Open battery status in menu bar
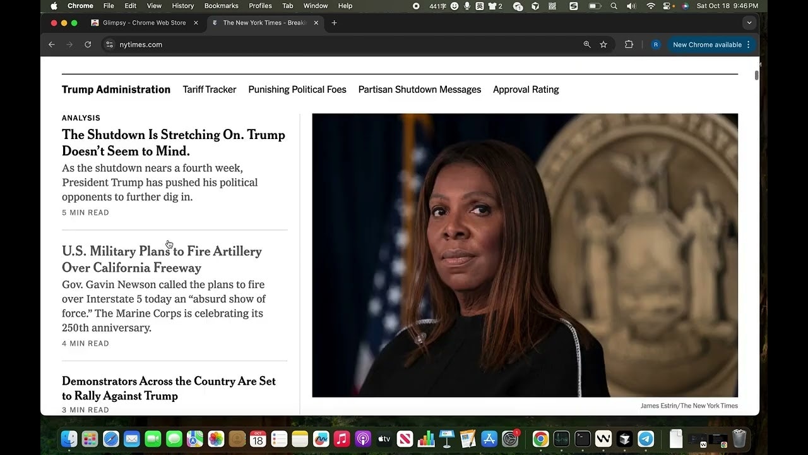 pyautogui.click(x=595, y=6)
